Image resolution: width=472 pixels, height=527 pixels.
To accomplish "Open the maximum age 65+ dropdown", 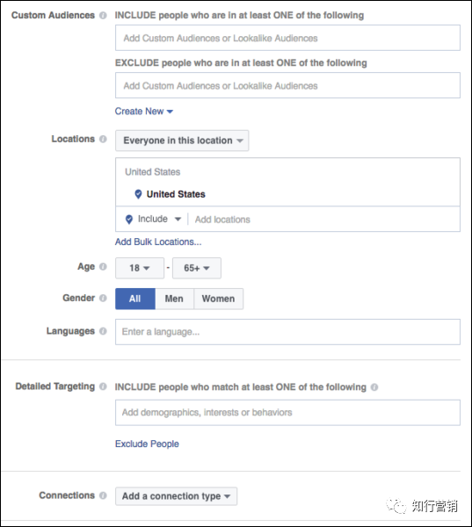I will (197, 268).
